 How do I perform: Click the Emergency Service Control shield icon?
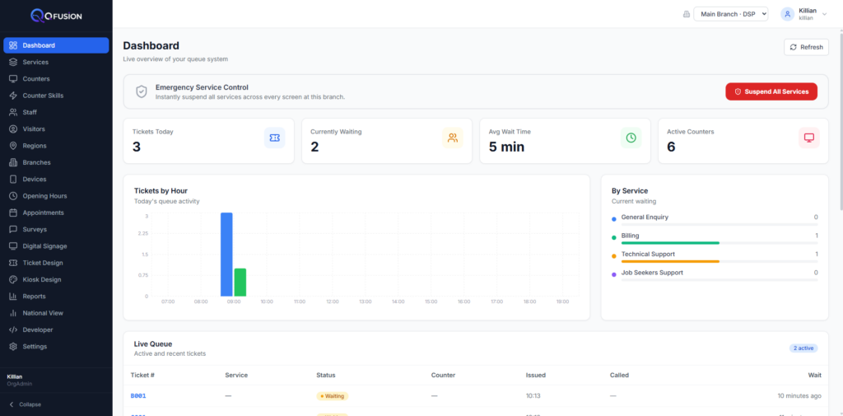[141, 91]
